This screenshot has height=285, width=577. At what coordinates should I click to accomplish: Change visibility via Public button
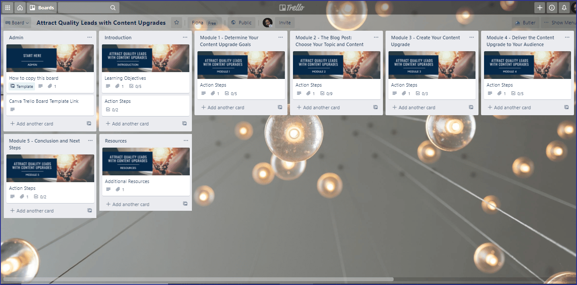pos(241,23)
